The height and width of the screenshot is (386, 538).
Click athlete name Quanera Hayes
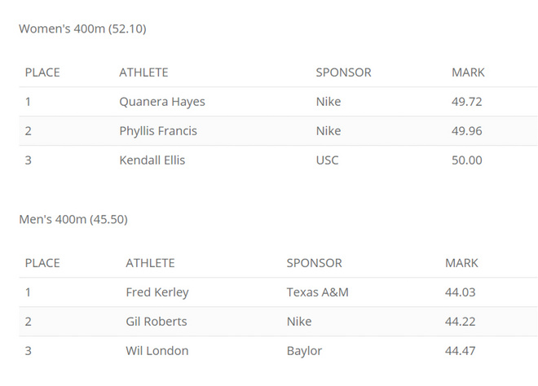click(162, 102)
